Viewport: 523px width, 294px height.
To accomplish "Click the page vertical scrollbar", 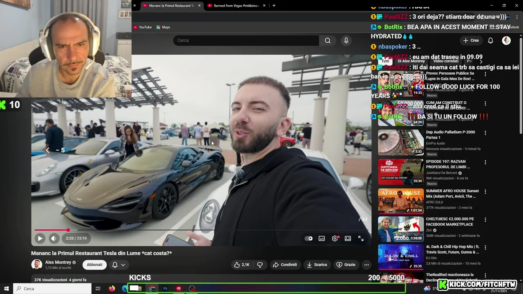I will point(521,85).
